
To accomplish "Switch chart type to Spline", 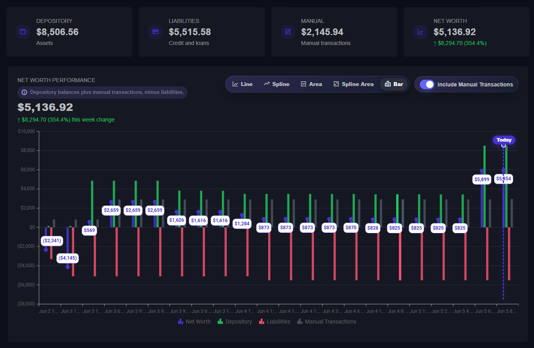I will click(277, 84).
